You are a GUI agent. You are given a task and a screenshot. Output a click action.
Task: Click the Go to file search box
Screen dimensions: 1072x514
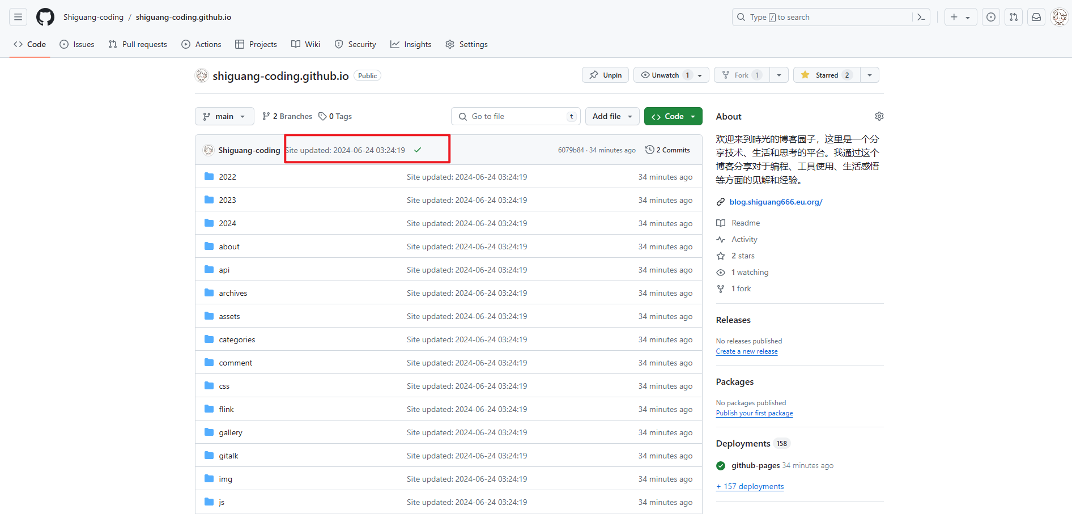[516, 116]
